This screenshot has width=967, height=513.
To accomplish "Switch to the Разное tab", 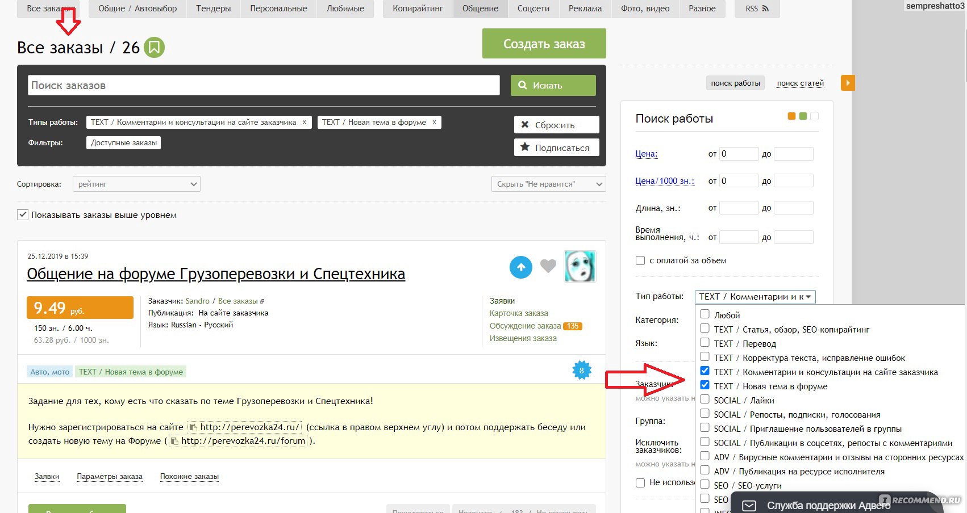I will tap(702, 9).
